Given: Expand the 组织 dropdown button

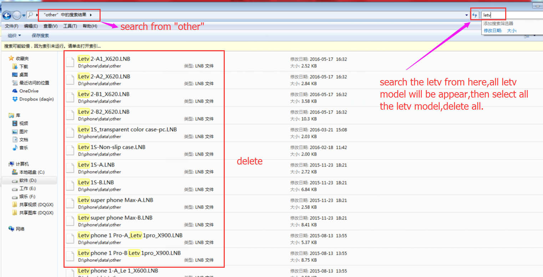Looking at the screenshot, I should pyautogui.click(x=14, y=36).
